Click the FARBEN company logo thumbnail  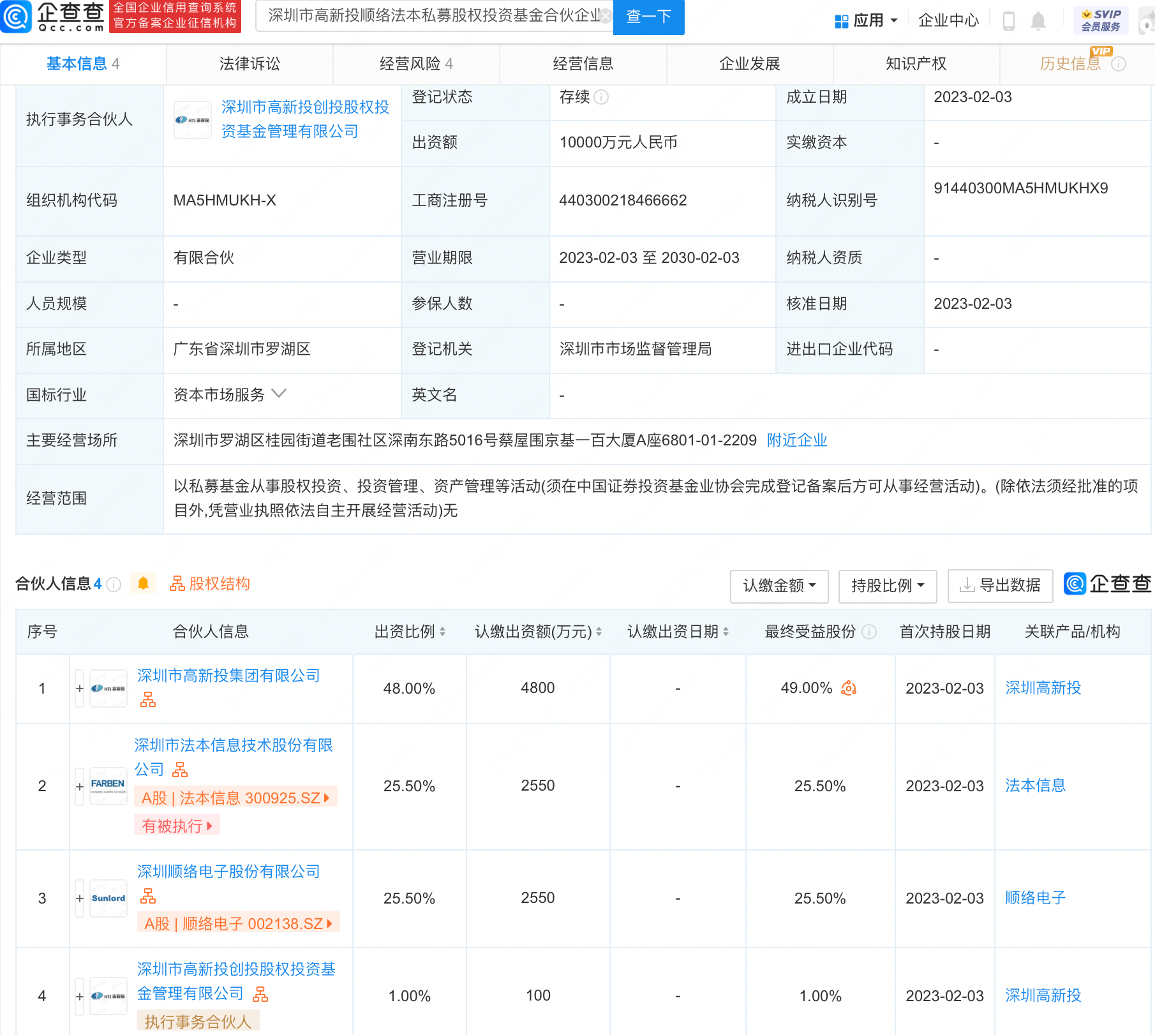(x=108, y=786)
